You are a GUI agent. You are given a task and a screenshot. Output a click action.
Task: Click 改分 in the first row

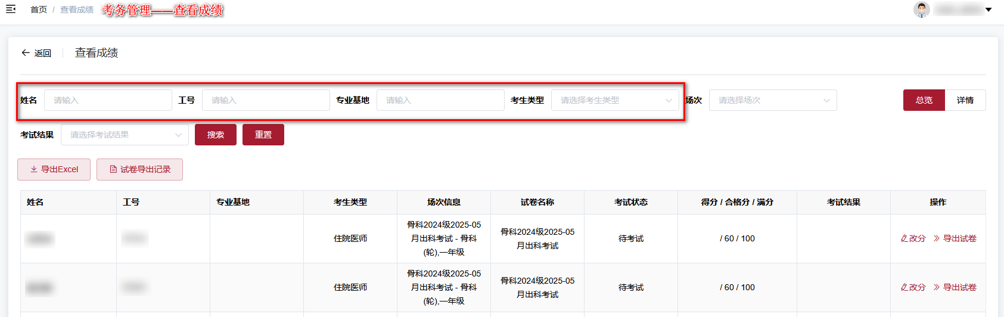(913, 238)
